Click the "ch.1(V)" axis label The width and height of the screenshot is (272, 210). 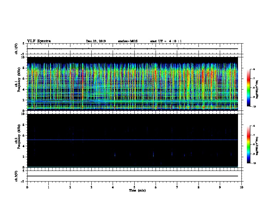point(16,49)
